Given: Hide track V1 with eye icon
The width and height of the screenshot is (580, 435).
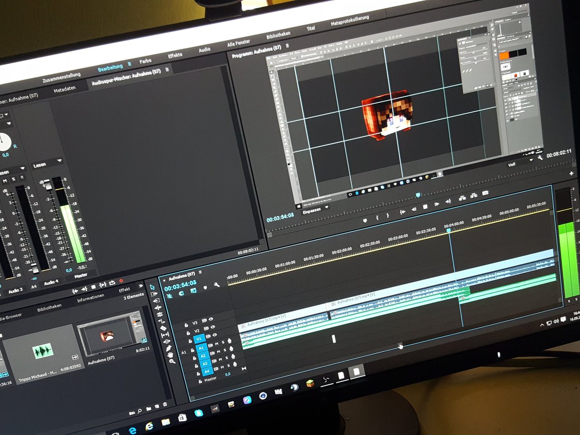Looking at the screenshot, I should click(x=215, y=334).
